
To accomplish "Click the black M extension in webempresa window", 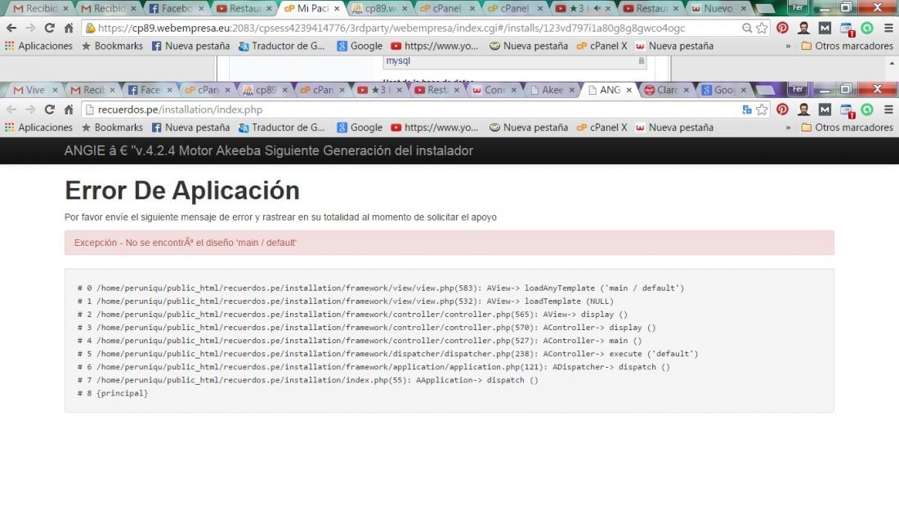I will click(825, 28).
